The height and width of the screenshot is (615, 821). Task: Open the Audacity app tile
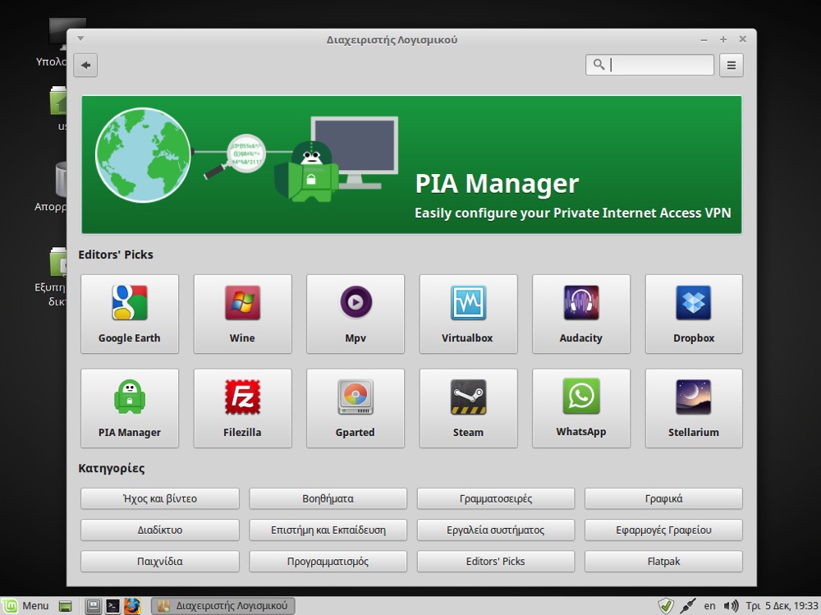(581, 314)
